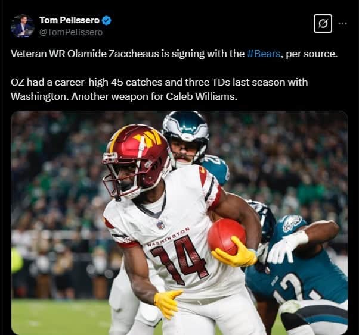Click the gold W logo on helmet
Viewport: 359px width, 335px height.
[x=148, y=138]
